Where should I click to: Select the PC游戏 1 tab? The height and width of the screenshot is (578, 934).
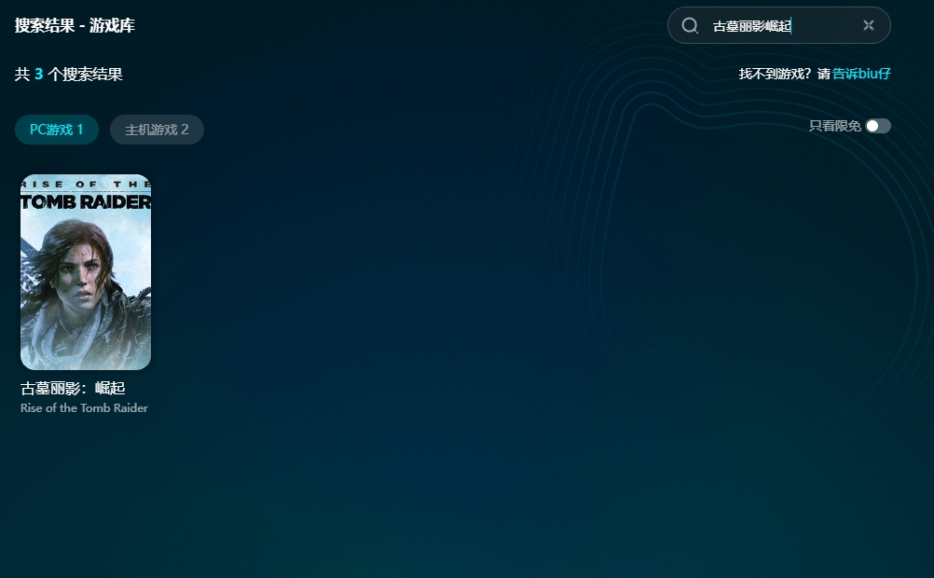pos(57,130)
